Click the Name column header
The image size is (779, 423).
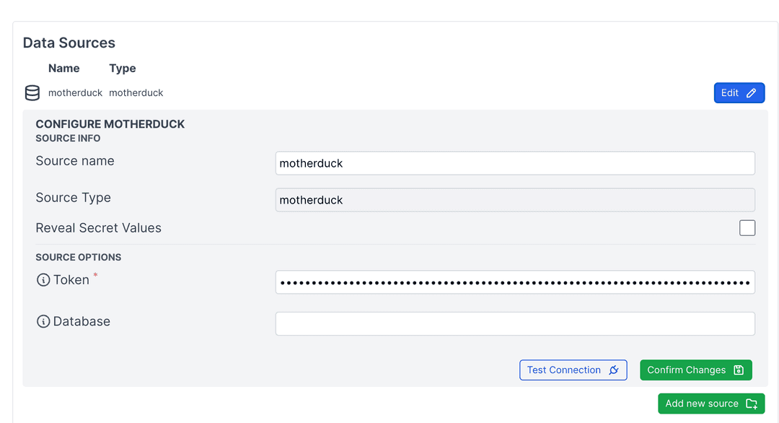tap(63, 68)
